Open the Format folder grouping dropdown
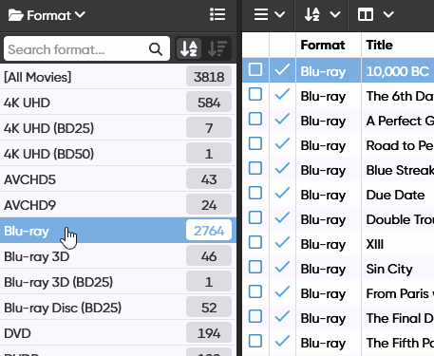Viewport: 434px width, 356px height. [x=47, y=15]
